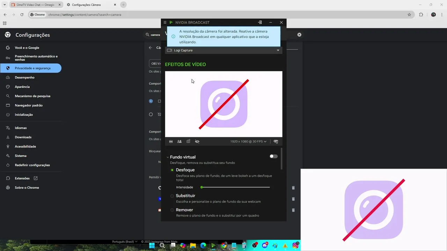Go back in Chrome
The height and width of the screenshot is (251, 447).
coord(5,15)
